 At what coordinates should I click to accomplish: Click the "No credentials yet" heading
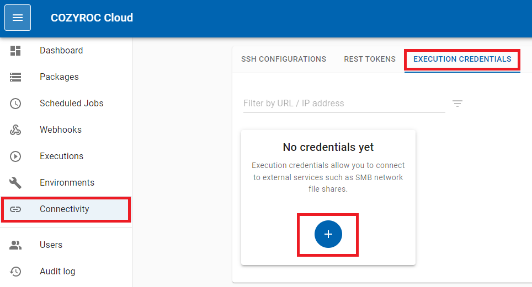tap(328, 148)
